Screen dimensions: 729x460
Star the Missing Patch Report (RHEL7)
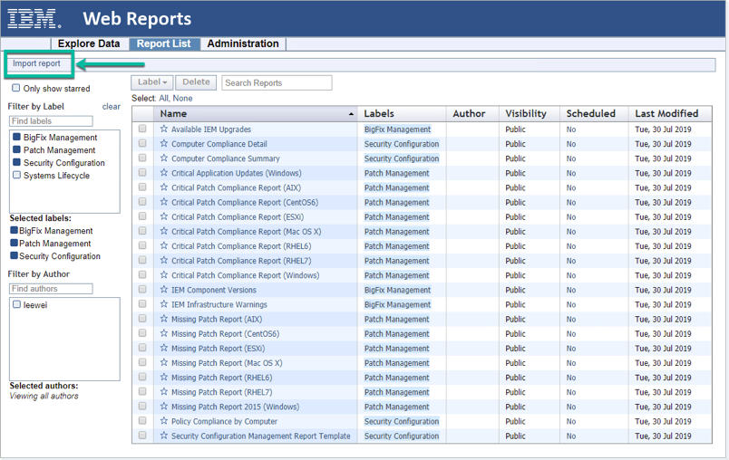(x=163, y=392)
